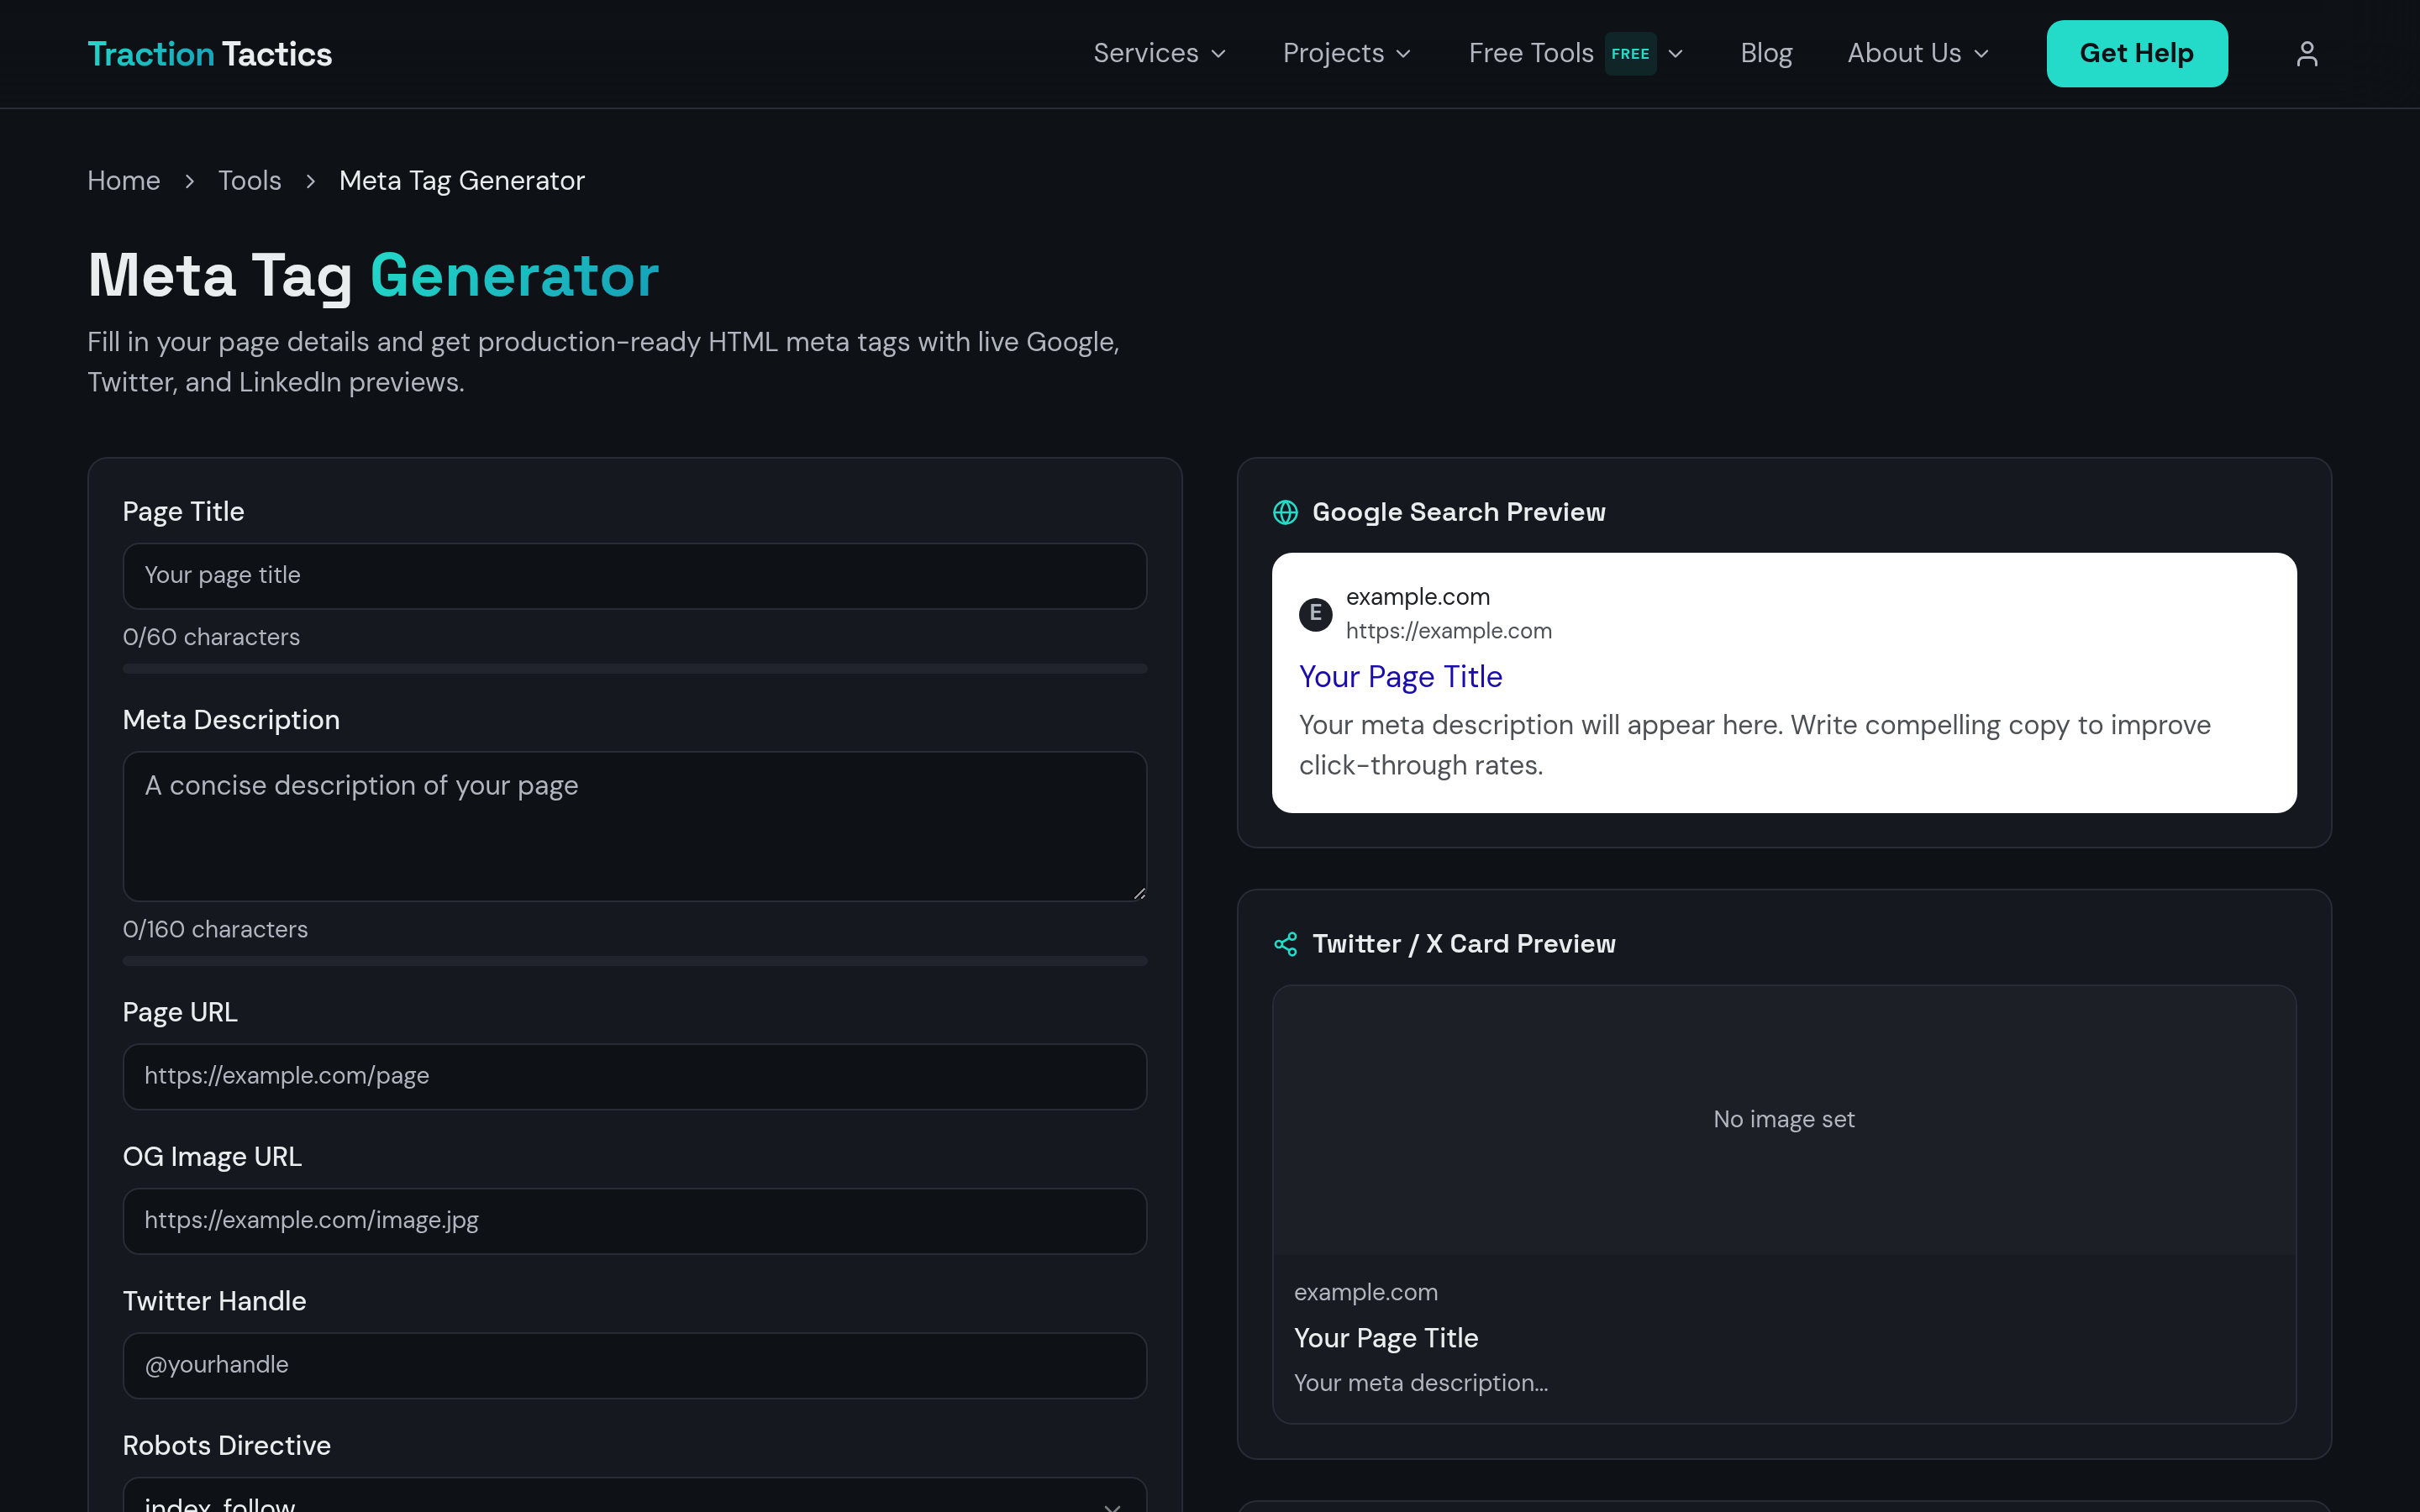This screenshot has width=2420, height=1512.
Task: Click example.com site name in Google preview
Action: pos(1418,597)
